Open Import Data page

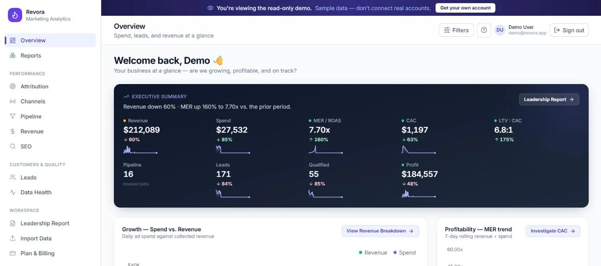click(x=51, y=238)
